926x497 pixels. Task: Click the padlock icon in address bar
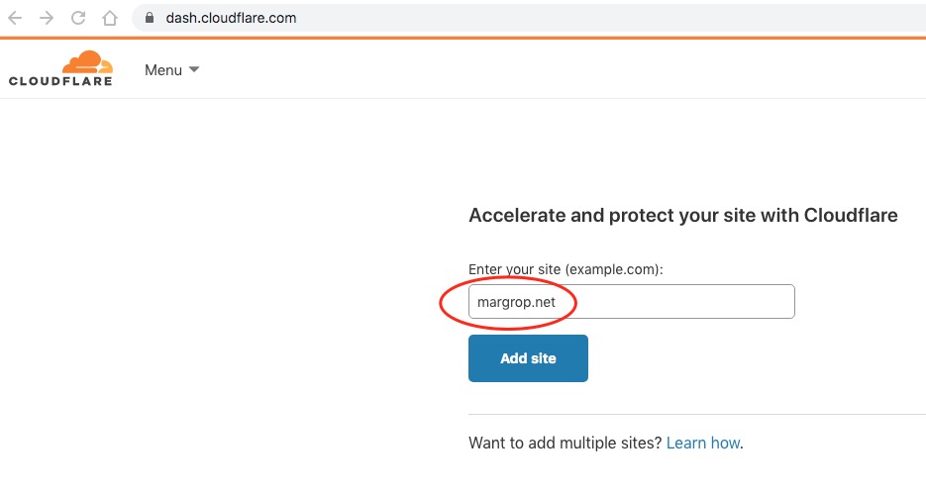(150, 18)
